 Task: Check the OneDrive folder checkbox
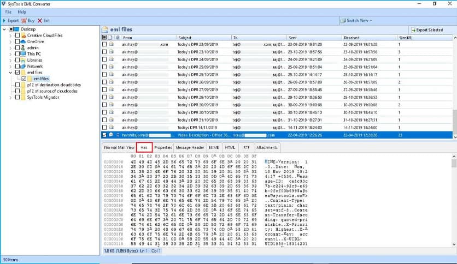(17, 41)
